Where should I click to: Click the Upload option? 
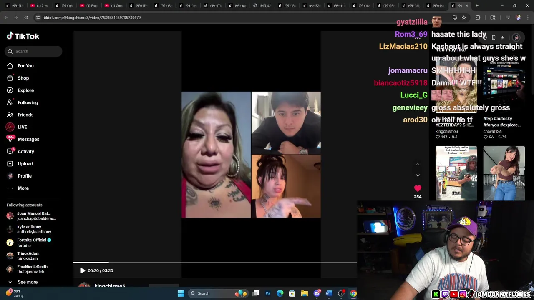coord(25,164)
